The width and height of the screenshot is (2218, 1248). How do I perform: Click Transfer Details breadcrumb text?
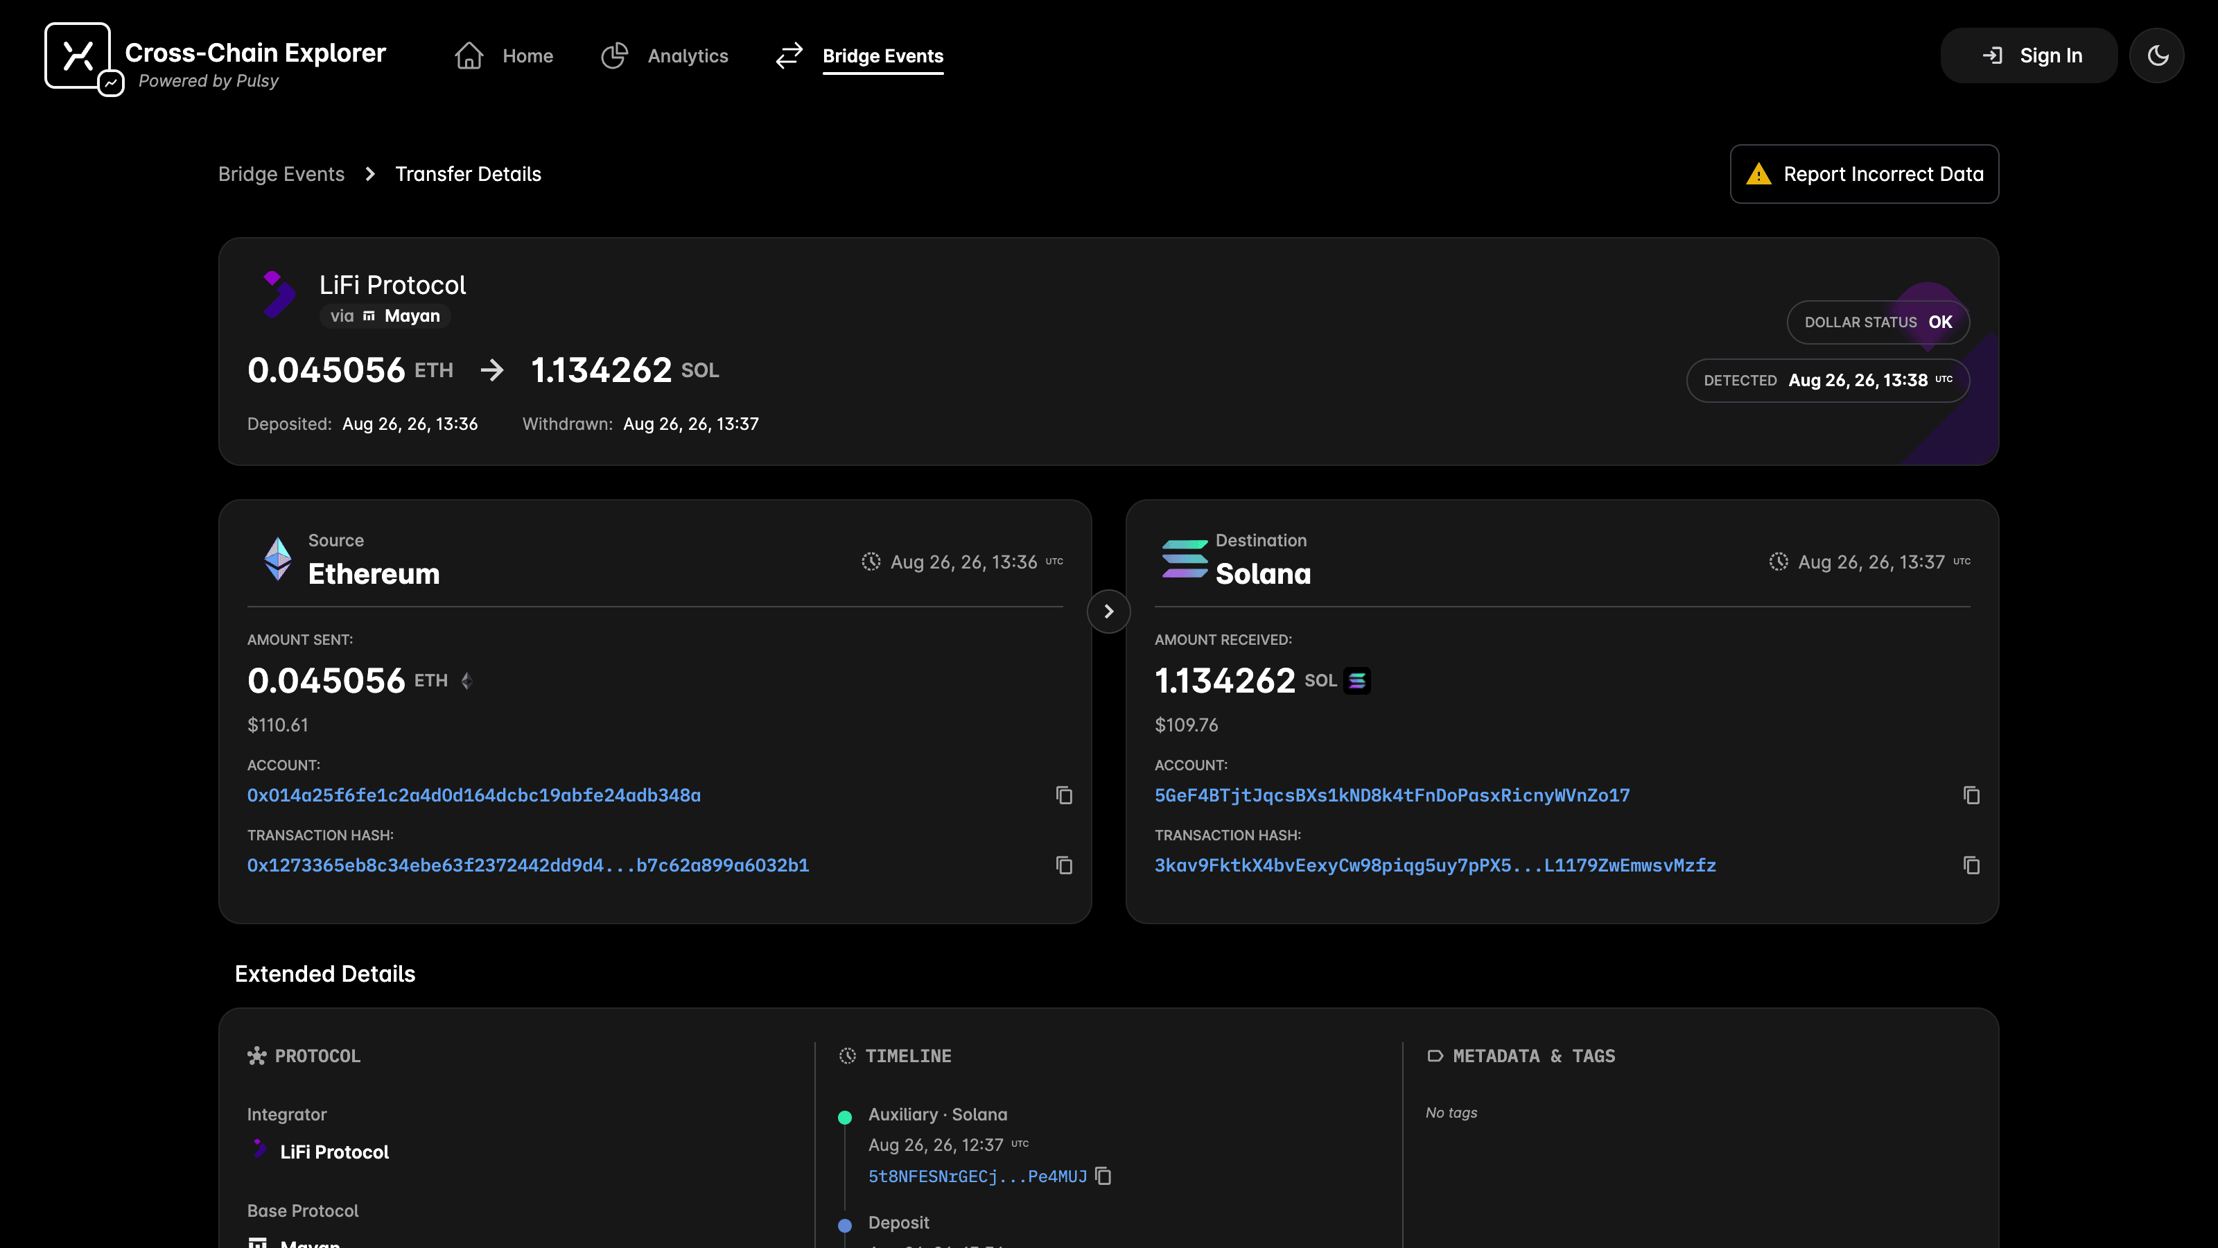[x=469, y=174]
